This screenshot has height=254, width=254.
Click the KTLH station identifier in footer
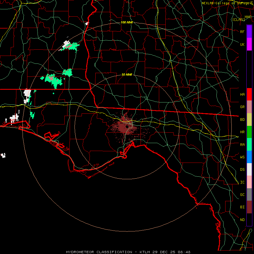[145, 252]
